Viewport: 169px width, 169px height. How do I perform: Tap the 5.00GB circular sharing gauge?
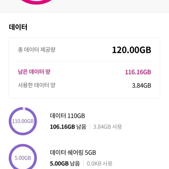click(23, 158)
